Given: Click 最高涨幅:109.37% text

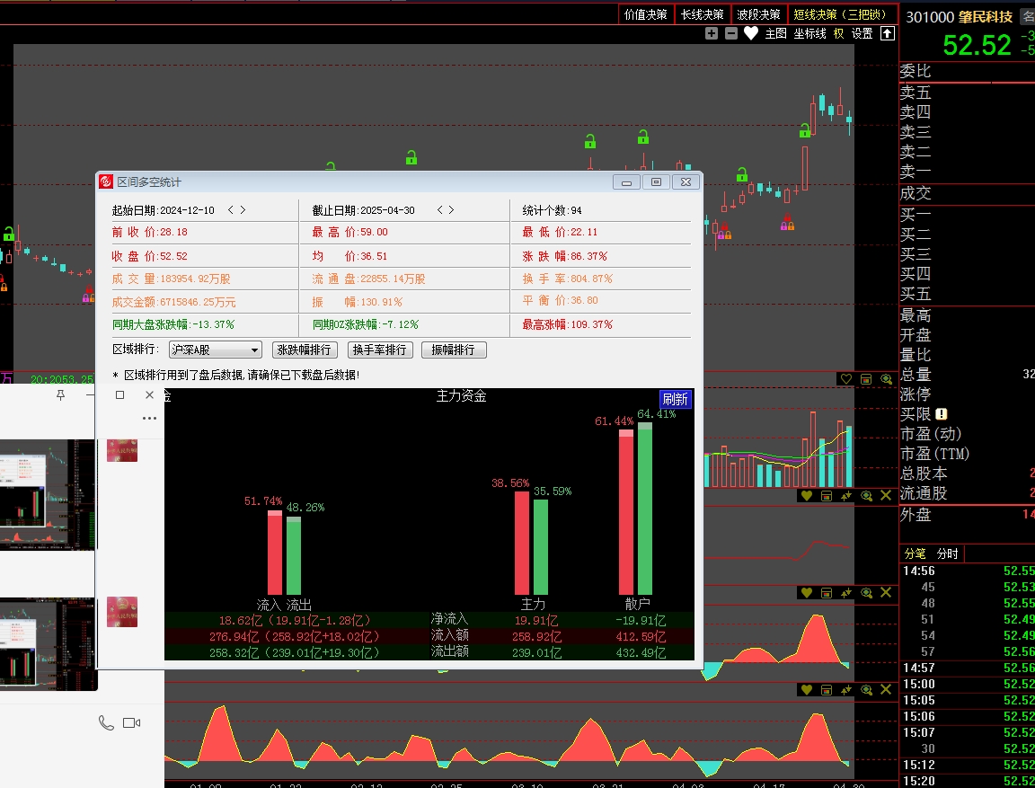Looking at the screenshot, I should [x=567, y=324].
